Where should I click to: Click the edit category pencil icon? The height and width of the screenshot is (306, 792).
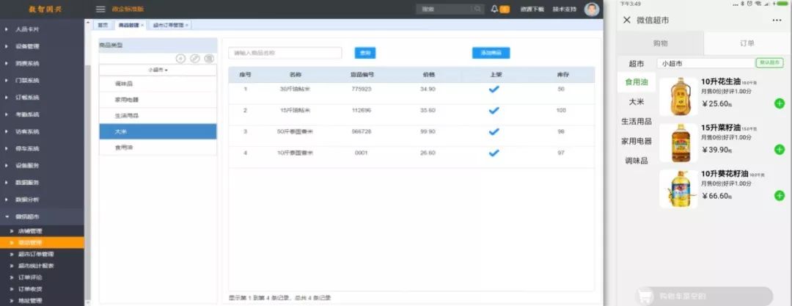[195, 59]
